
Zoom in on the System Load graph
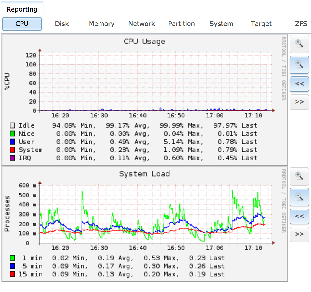coord(299,176)
